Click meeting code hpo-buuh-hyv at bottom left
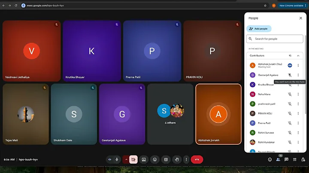309x173 pixels. tap(28, 159)
